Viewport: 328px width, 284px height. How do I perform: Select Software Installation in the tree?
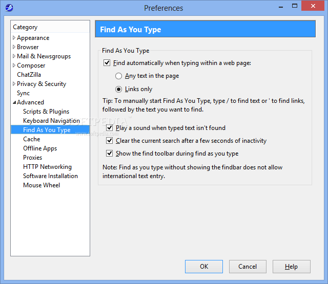[x=50, y=176]
